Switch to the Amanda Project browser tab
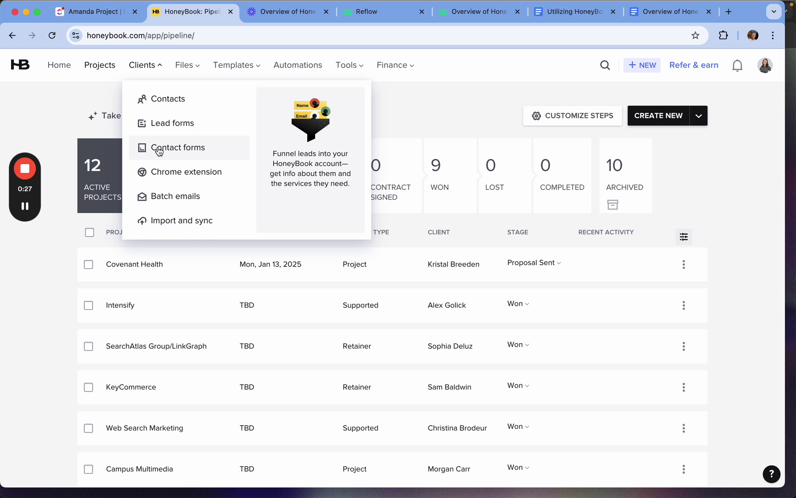Image resolution: width=796 pixels, height=498 pixels. tap(97, 12)
